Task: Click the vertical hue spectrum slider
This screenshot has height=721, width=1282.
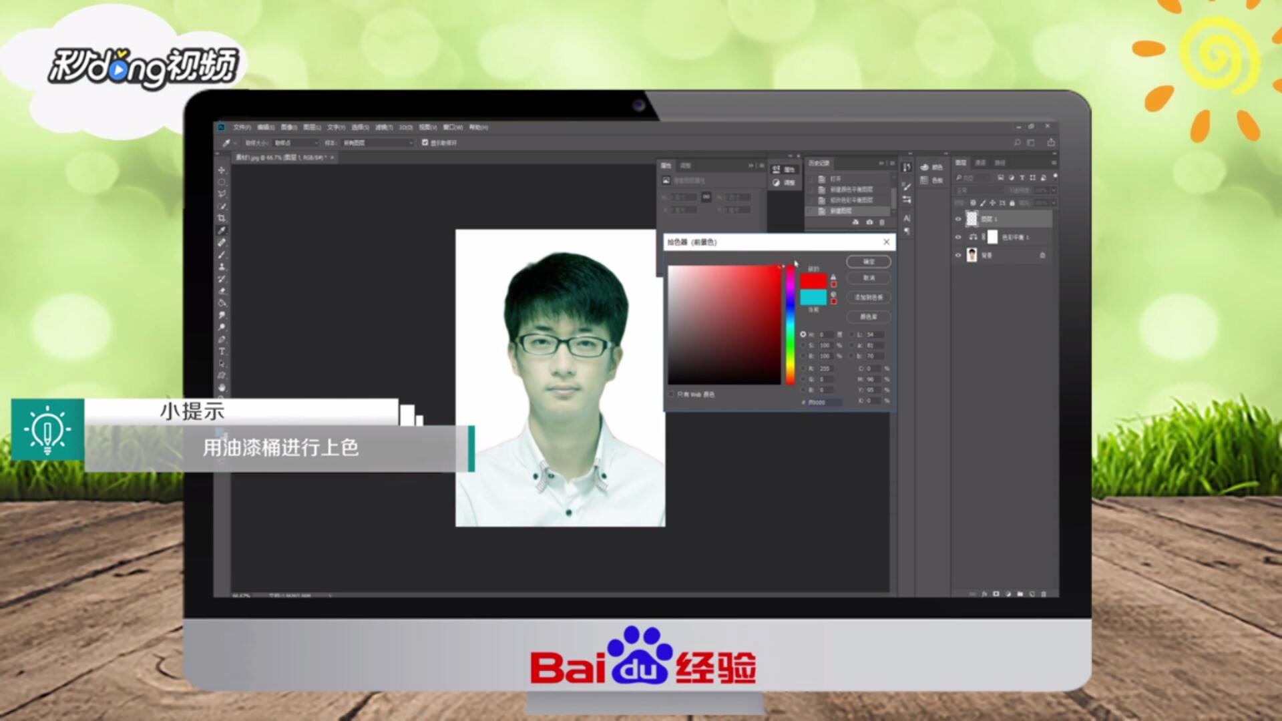Action: [790, 325]
